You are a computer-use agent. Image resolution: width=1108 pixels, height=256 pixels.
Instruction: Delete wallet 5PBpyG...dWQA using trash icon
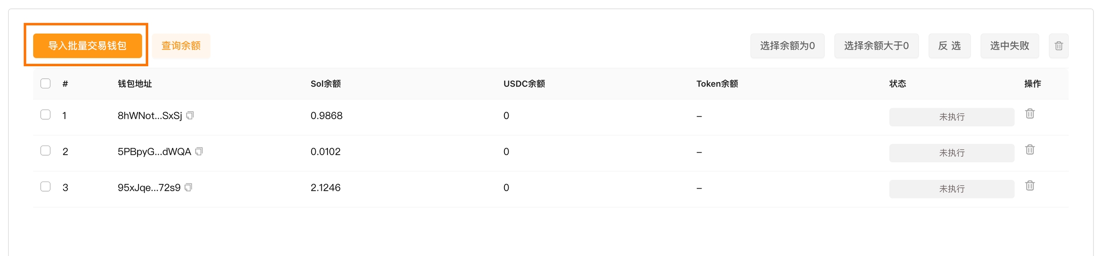pyautogui.click(x=1030, y=150)
